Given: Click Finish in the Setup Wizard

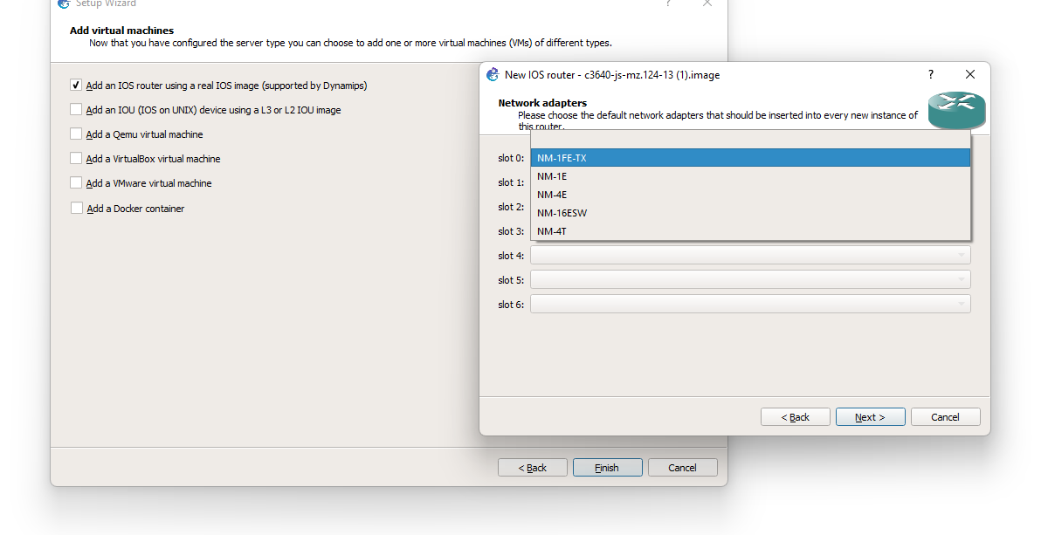Looking at the screenshot, I should tap(608, 468).
